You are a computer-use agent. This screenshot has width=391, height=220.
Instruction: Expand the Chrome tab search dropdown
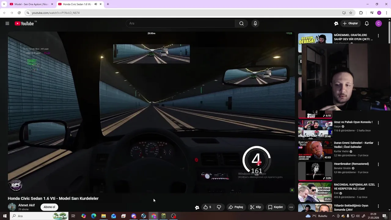(4, 4)
